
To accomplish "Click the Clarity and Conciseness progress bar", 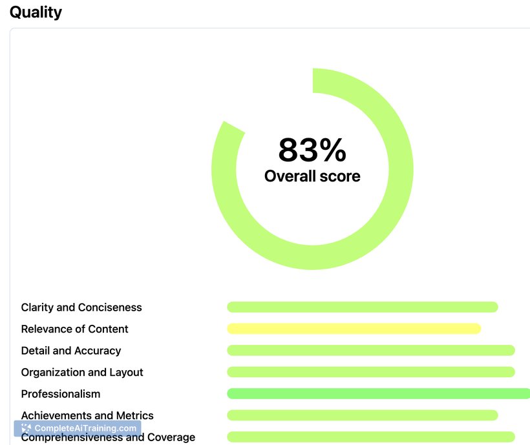I will 363,307.
